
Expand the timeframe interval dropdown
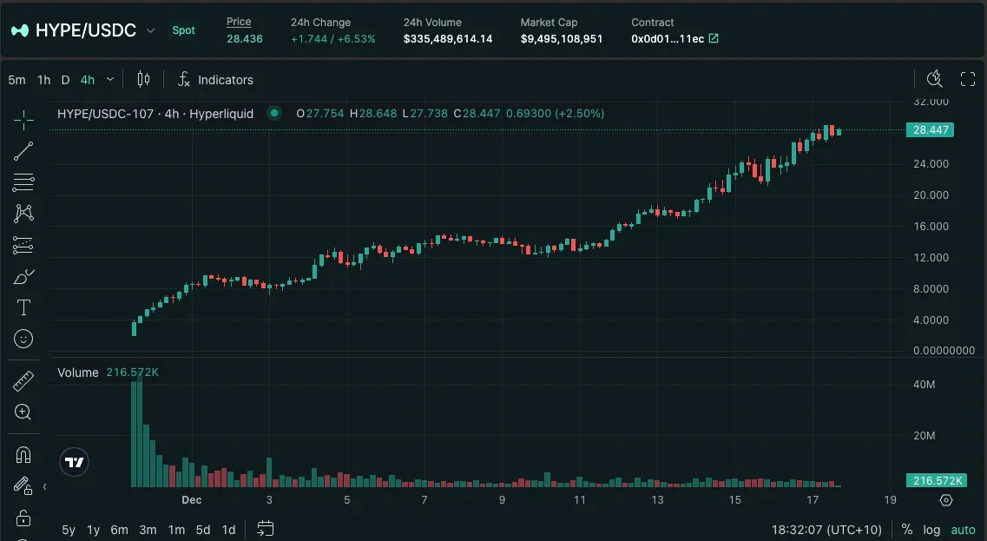pyautogui.click(x=110, y=79)
